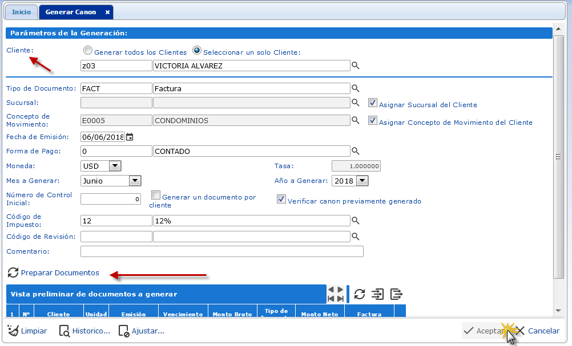Select Generar todos los Clientes radio option

pos(88,51)
